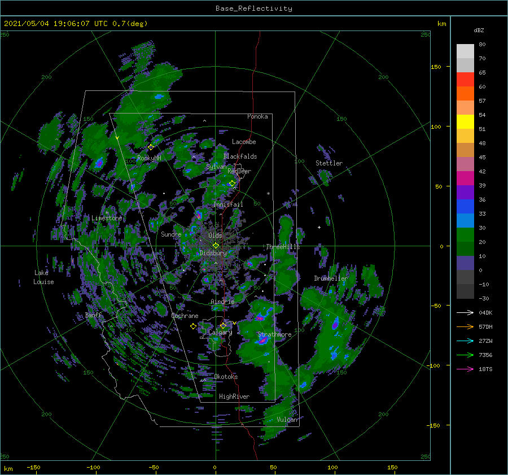
Task: Click the Banff label
Action: (x=93, y=315)
